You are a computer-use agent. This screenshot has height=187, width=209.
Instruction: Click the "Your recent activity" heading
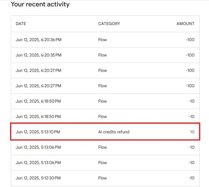[x=40, y=5]
